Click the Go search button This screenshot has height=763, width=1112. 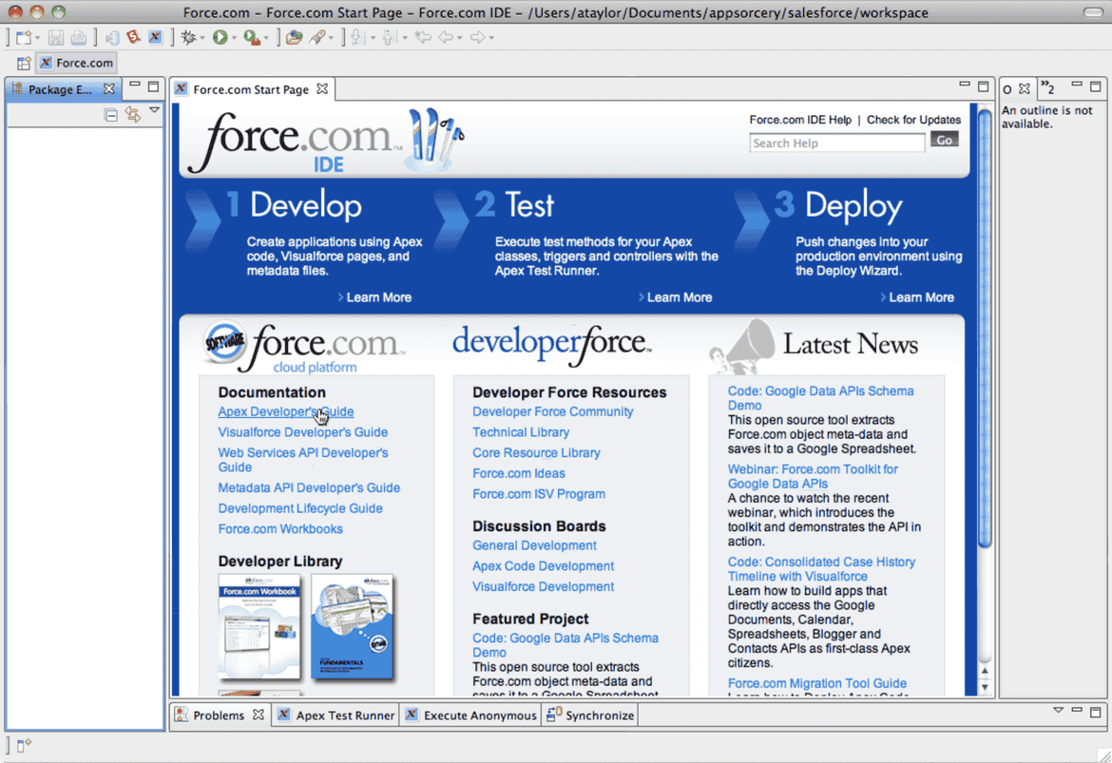(x=945, y=141)
